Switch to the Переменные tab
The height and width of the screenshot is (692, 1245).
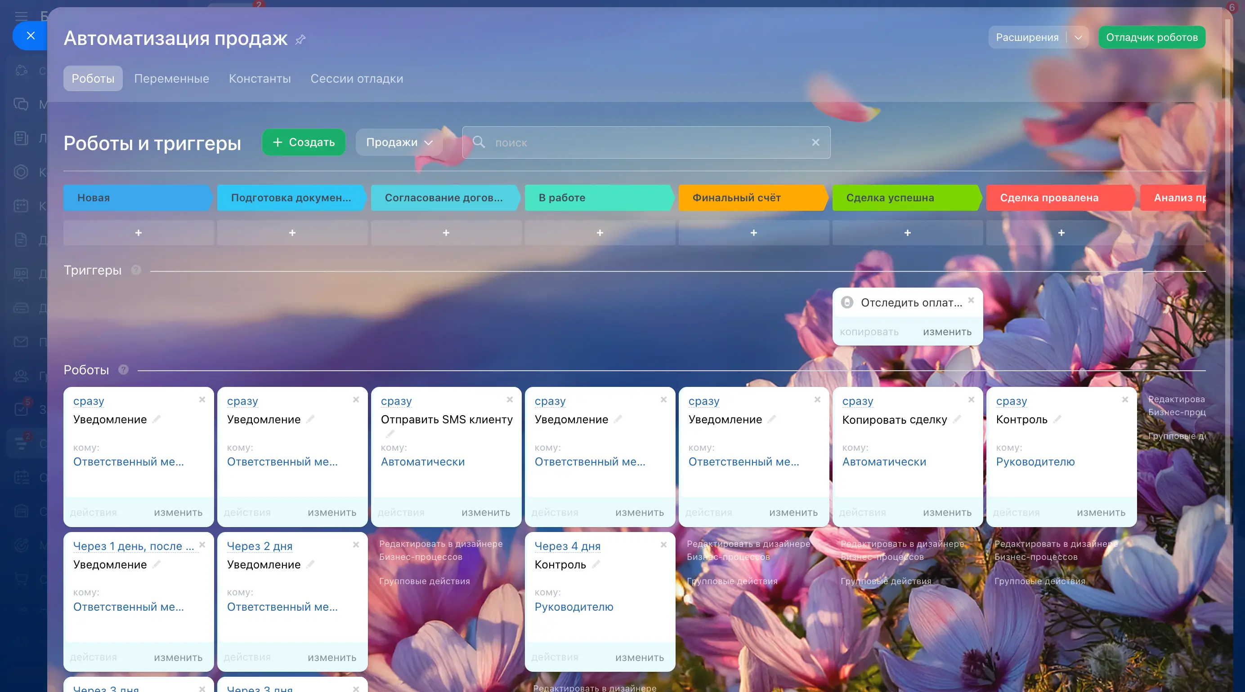pyautogui.click(x=171, y=79)
